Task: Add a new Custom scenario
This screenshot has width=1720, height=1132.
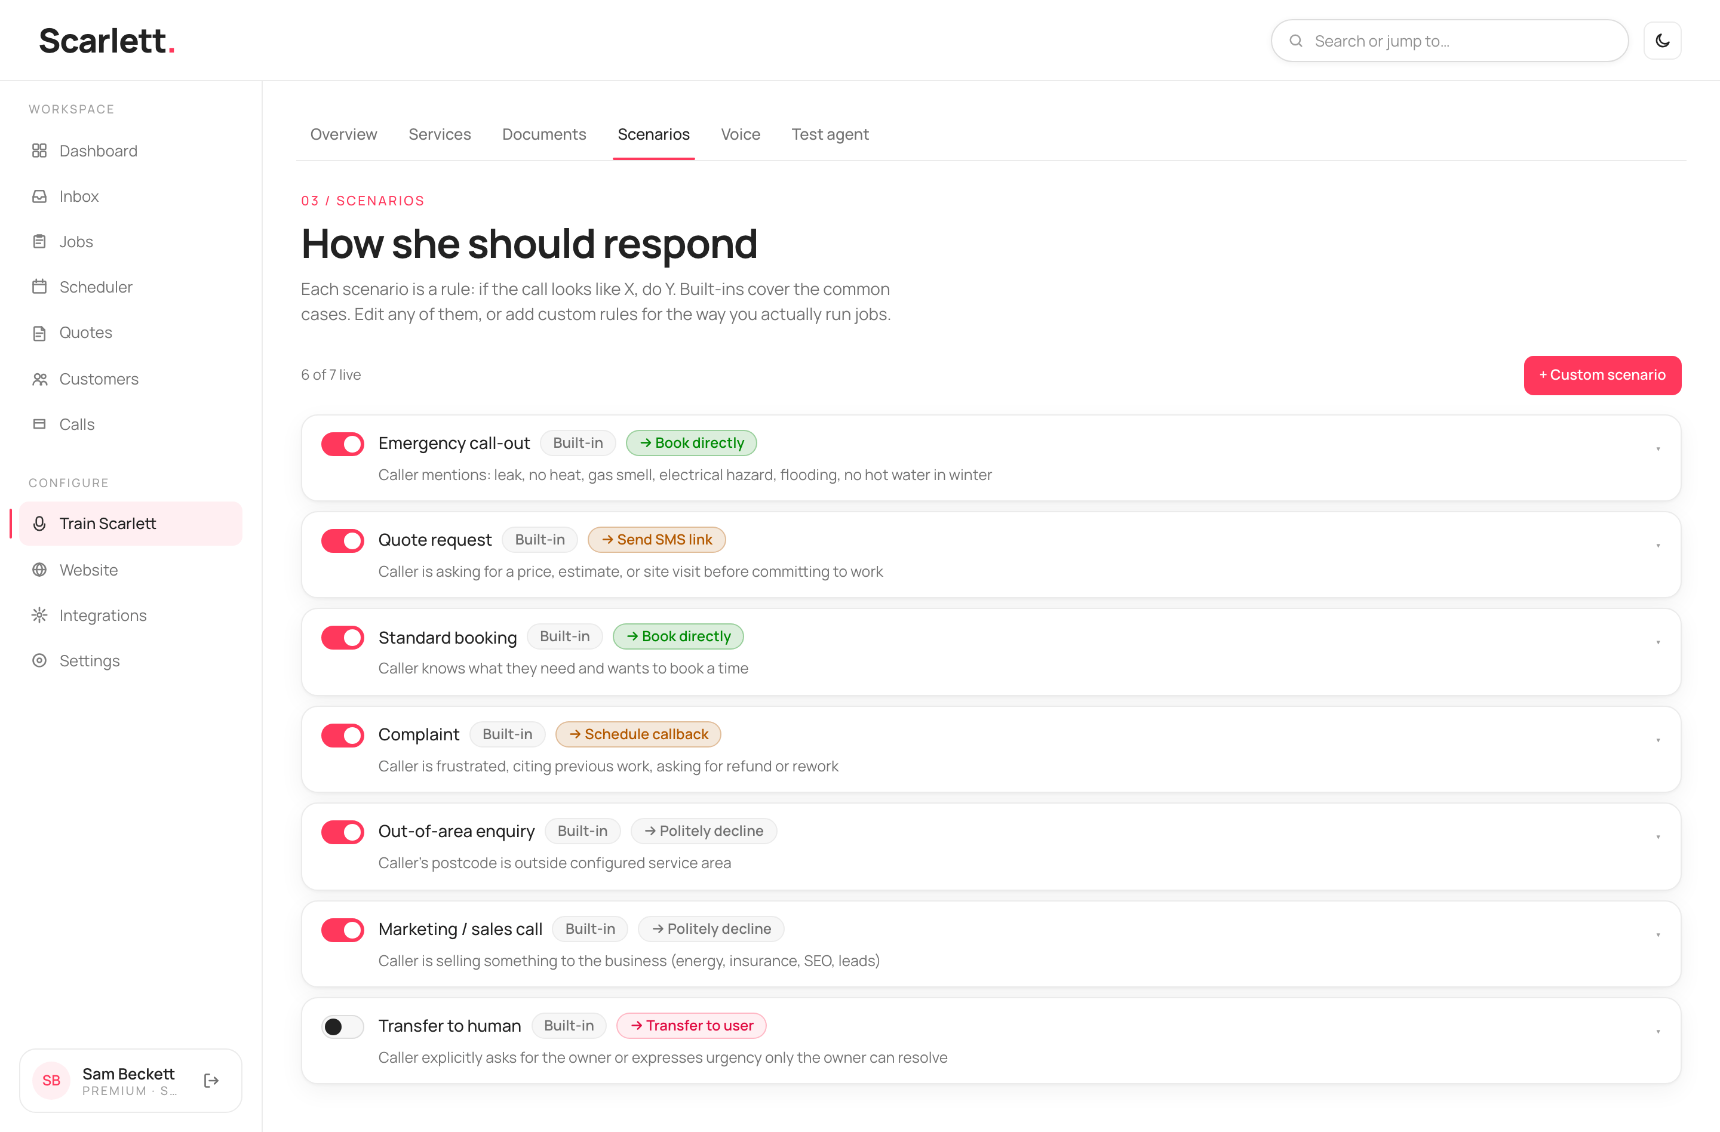Action: click(x=1602, y=375)
